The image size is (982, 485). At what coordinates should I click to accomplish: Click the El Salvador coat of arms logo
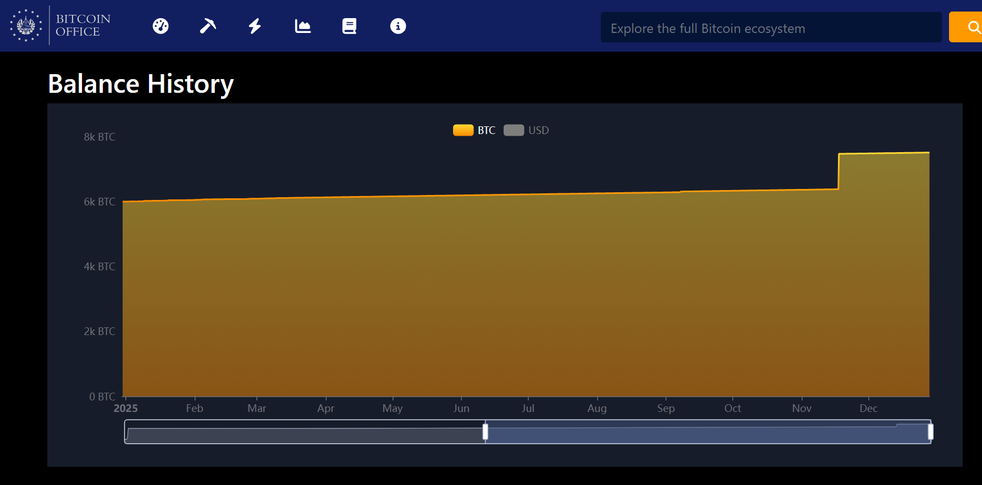click(25, 25)
